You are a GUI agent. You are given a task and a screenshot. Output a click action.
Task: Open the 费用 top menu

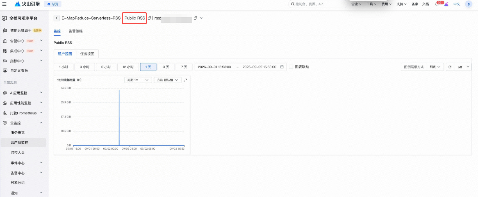point(386,4)
